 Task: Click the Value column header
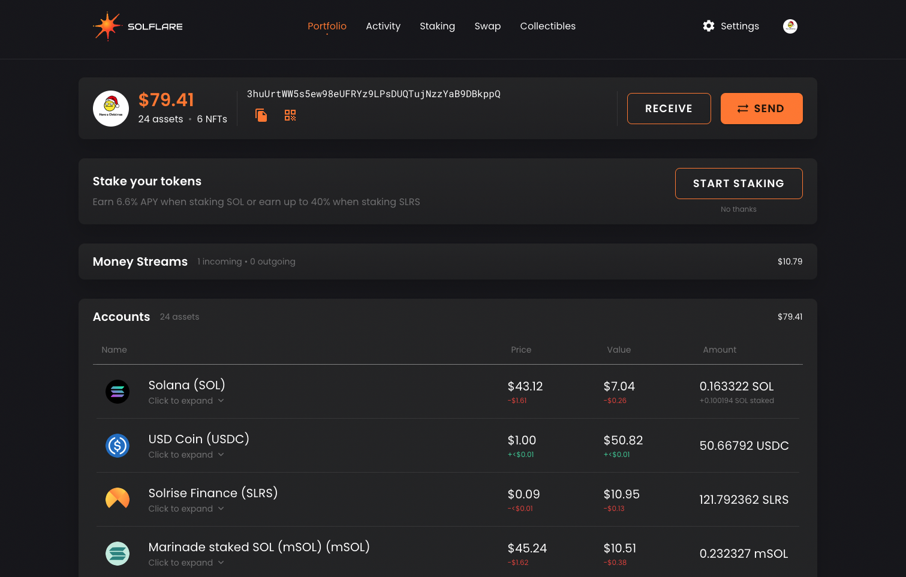click(x=619, y=350)
